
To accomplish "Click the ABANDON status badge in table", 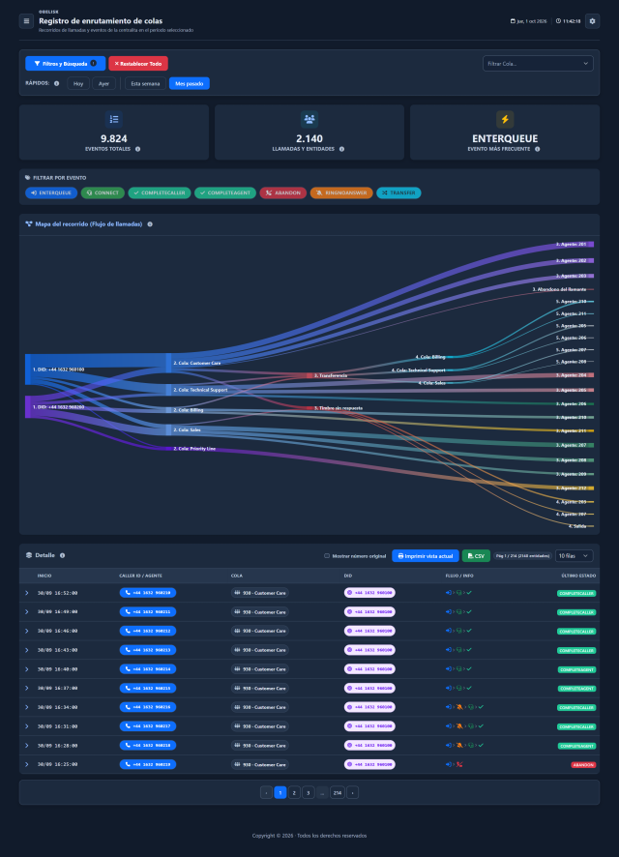I will pyautogui.click(x=583, y=765).
